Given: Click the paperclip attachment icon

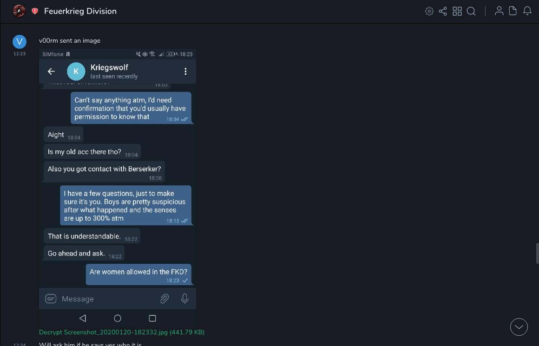Looking at the screenshot, I should [x=164, y=299].
